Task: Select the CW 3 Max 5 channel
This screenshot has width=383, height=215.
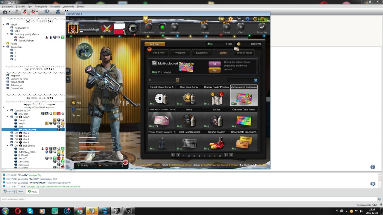Action: (x=22, y=136)
